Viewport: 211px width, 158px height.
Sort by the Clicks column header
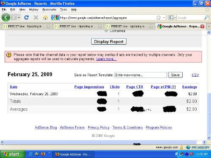click(115, 87)
